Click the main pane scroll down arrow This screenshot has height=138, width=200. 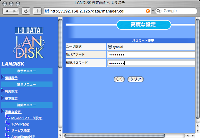point(197,131)
